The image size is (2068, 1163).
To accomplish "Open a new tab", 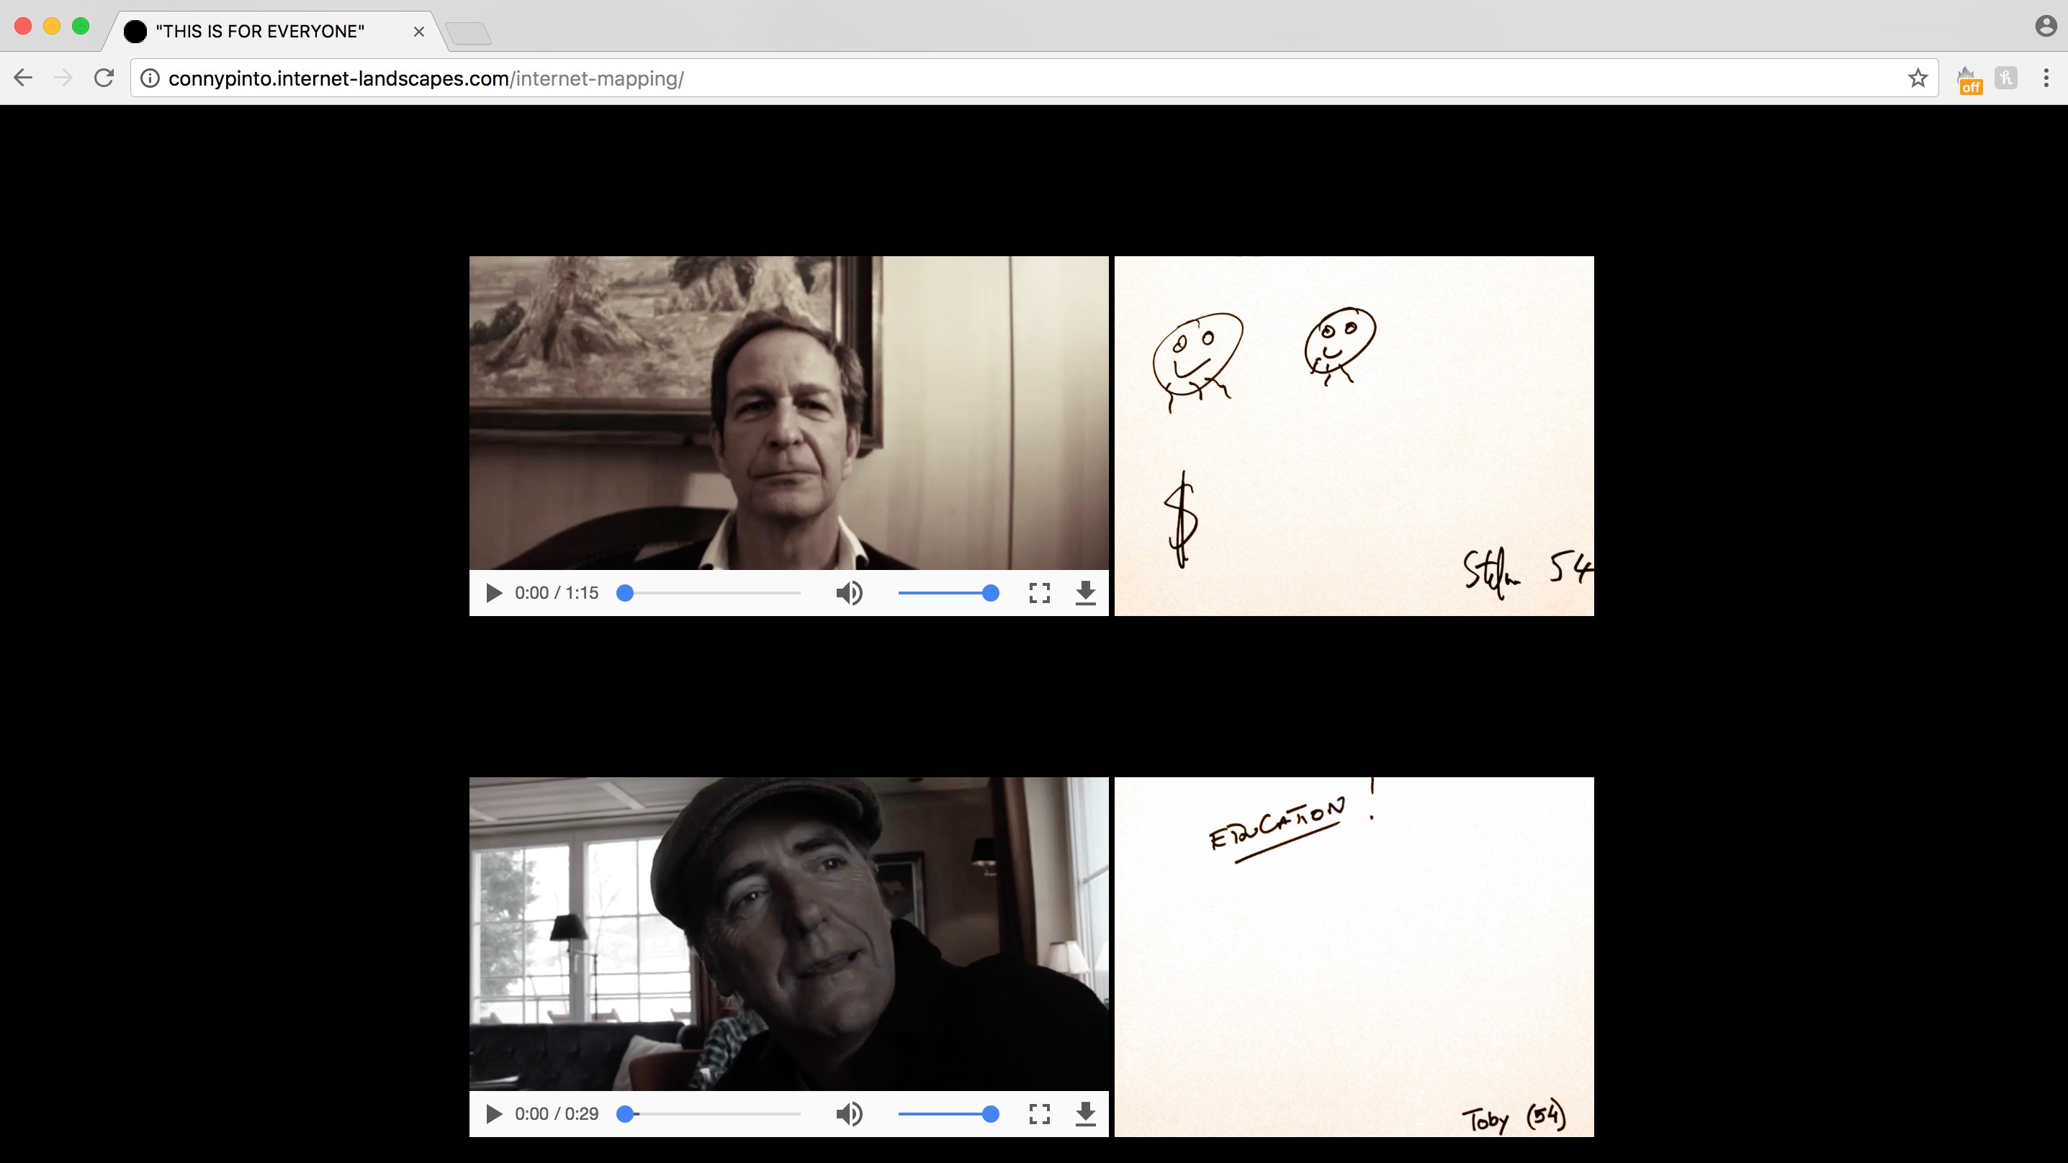I will [x=468, y=33].
